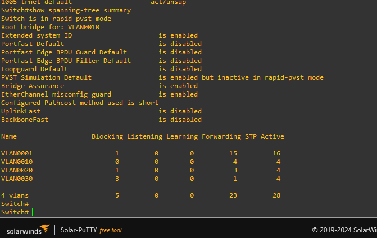
Task: Click VLAN0030 blocking value 3
Action: 117,178
